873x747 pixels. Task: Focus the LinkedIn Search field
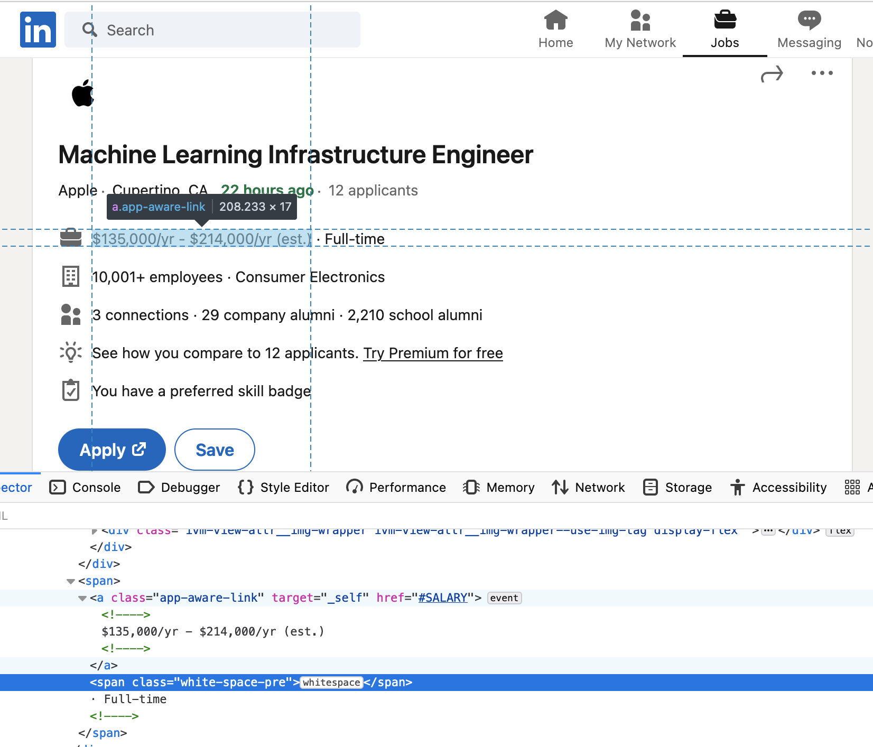212,30
